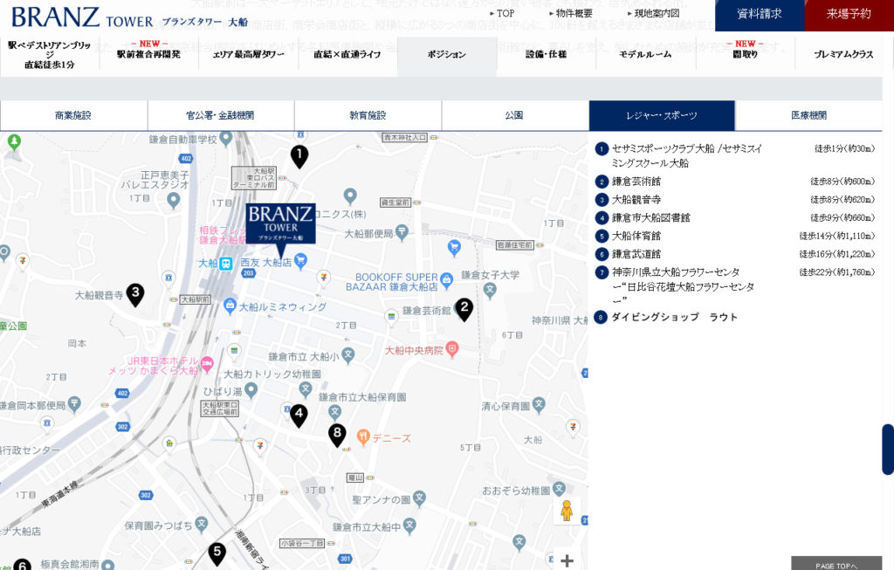
Task: Click 鎌倉市立 大船小 school icon
Action: click(348, 355)
